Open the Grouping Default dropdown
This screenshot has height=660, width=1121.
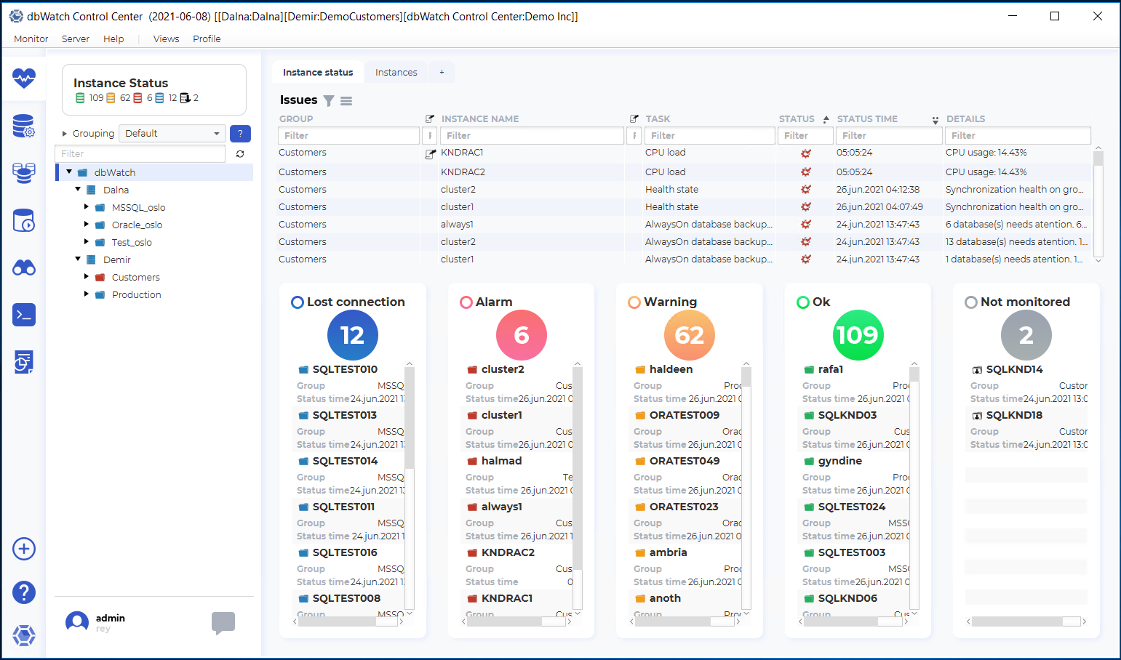click(x=172, y=134)
